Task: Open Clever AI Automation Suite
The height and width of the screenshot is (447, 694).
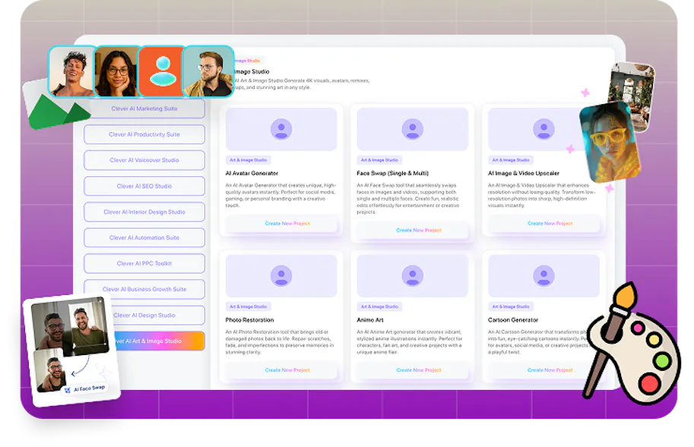Action: coord(144,238)
